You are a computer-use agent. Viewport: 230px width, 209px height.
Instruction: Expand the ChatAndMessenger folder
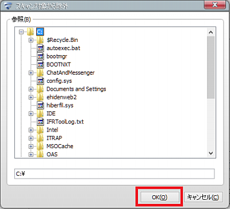31,73
